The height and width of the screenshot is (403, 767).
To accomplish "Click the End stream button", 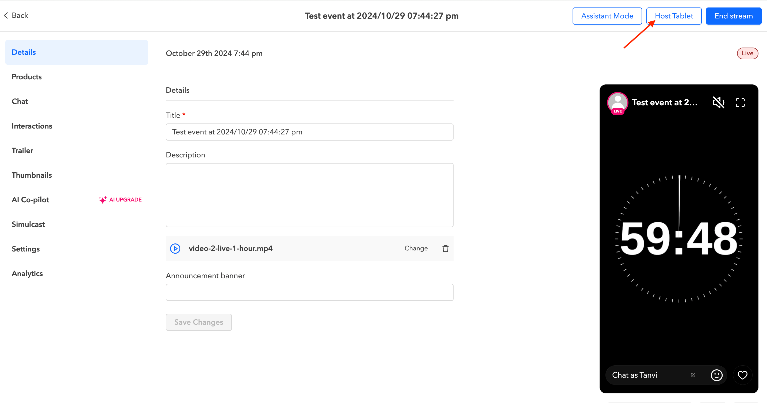I will pyautogui.click(x=733, y=16).
